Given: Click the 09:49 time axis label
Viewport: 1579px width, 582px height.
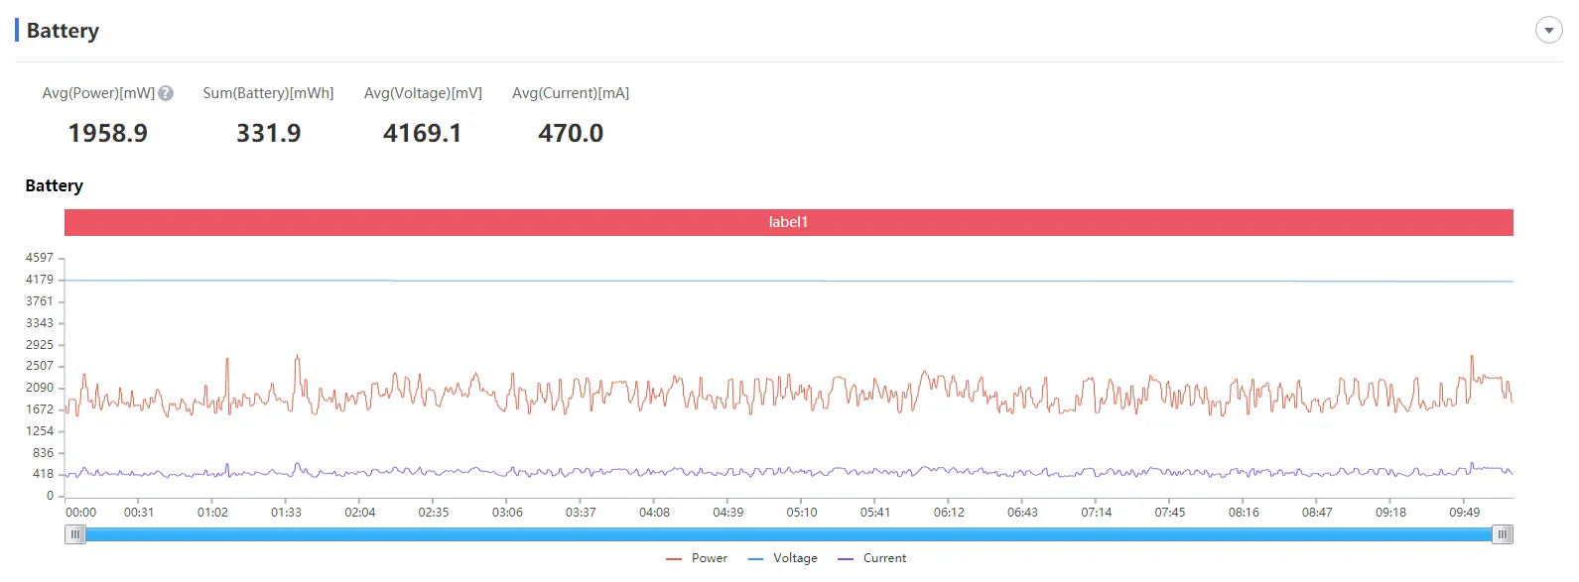Looking at the screenshot, I should tap(1465, 513).
